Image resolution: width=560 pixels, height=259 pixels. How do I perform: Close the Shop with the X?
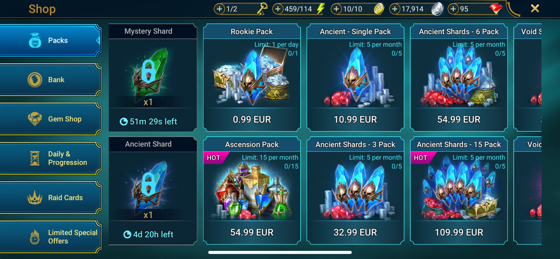click(x=535, y=8)
